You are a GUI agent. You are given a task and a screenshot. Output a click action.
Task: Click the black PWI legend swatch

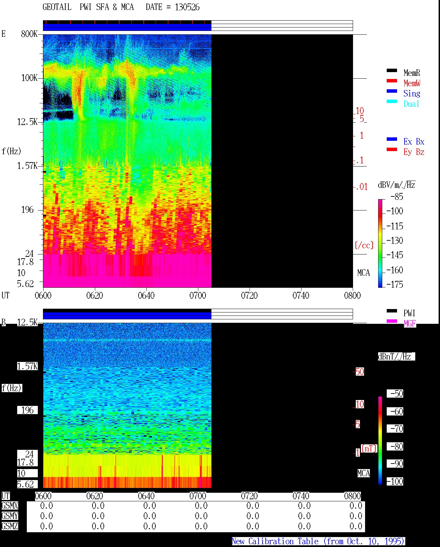pos(392,311)
